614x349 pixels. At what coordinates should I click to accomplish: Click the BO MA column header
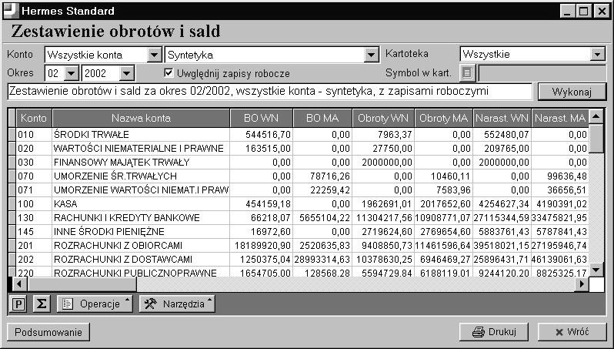pyautogui.click(x=322, y=118)
